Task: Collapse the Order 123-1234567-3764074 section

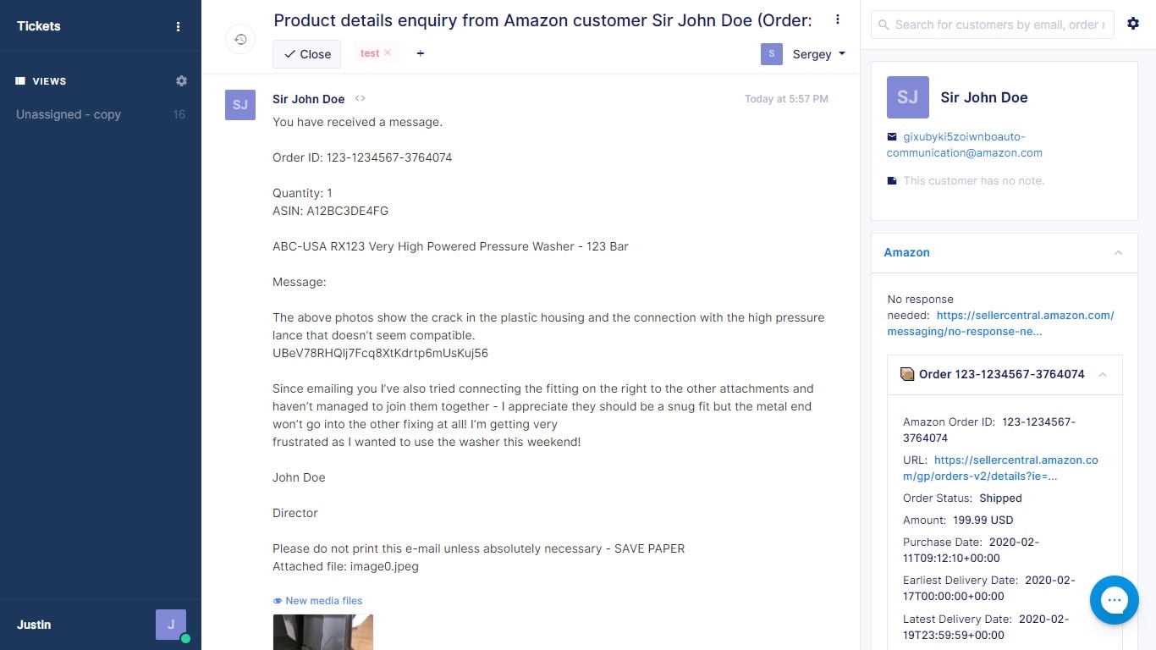Action: [1103, 374]
